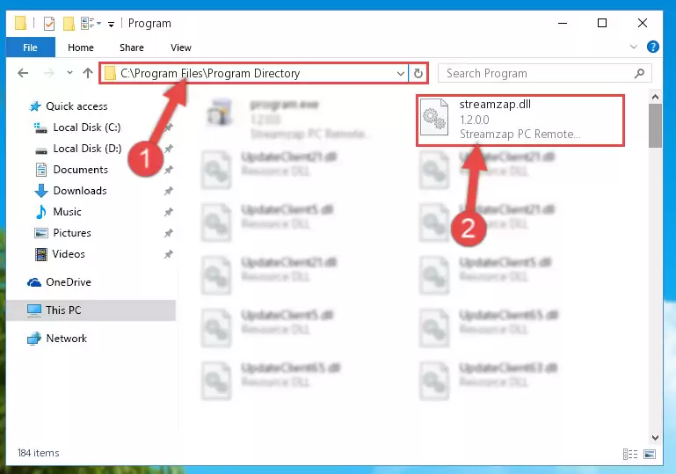The height and width of the screenshot is (474, 676).
Task: Switch to large icons view in status bar
Action: click(650, 454)
